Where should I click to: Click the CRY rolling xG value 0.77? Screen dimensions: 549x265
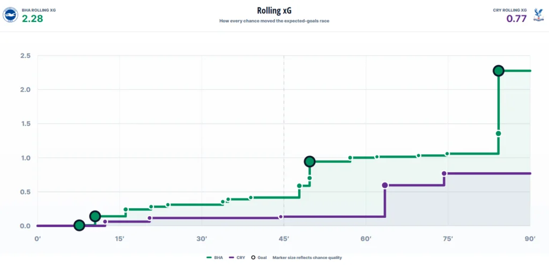click(x=516, y=19)
